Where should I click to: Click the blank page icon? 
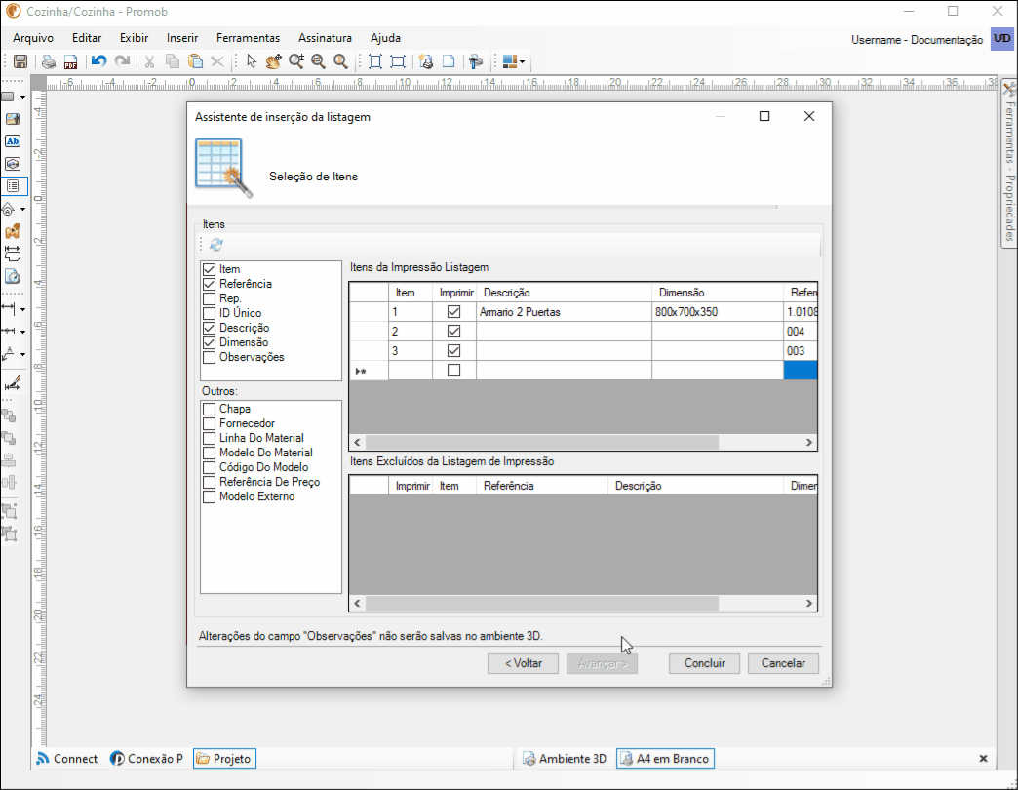(x=449, y=61)
